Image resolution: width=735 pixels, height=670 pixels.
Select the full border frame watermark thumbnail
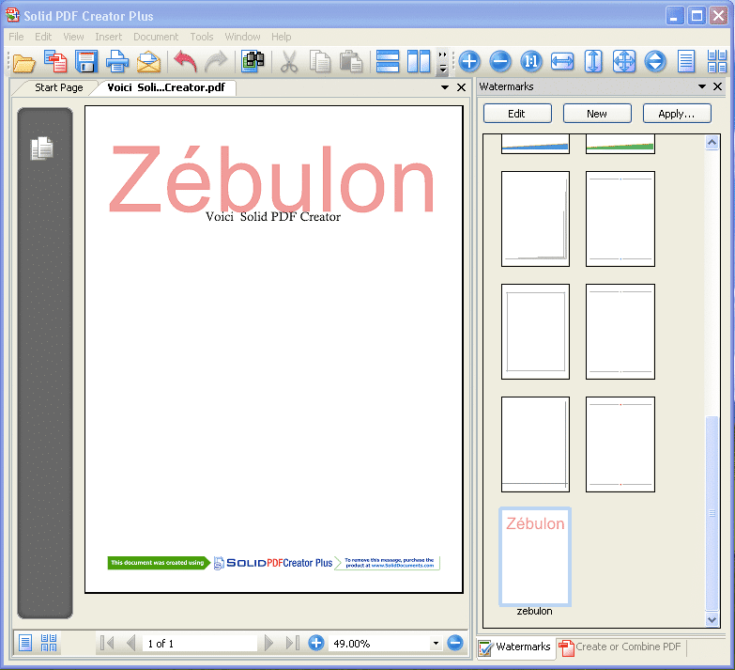coord(535,332)
